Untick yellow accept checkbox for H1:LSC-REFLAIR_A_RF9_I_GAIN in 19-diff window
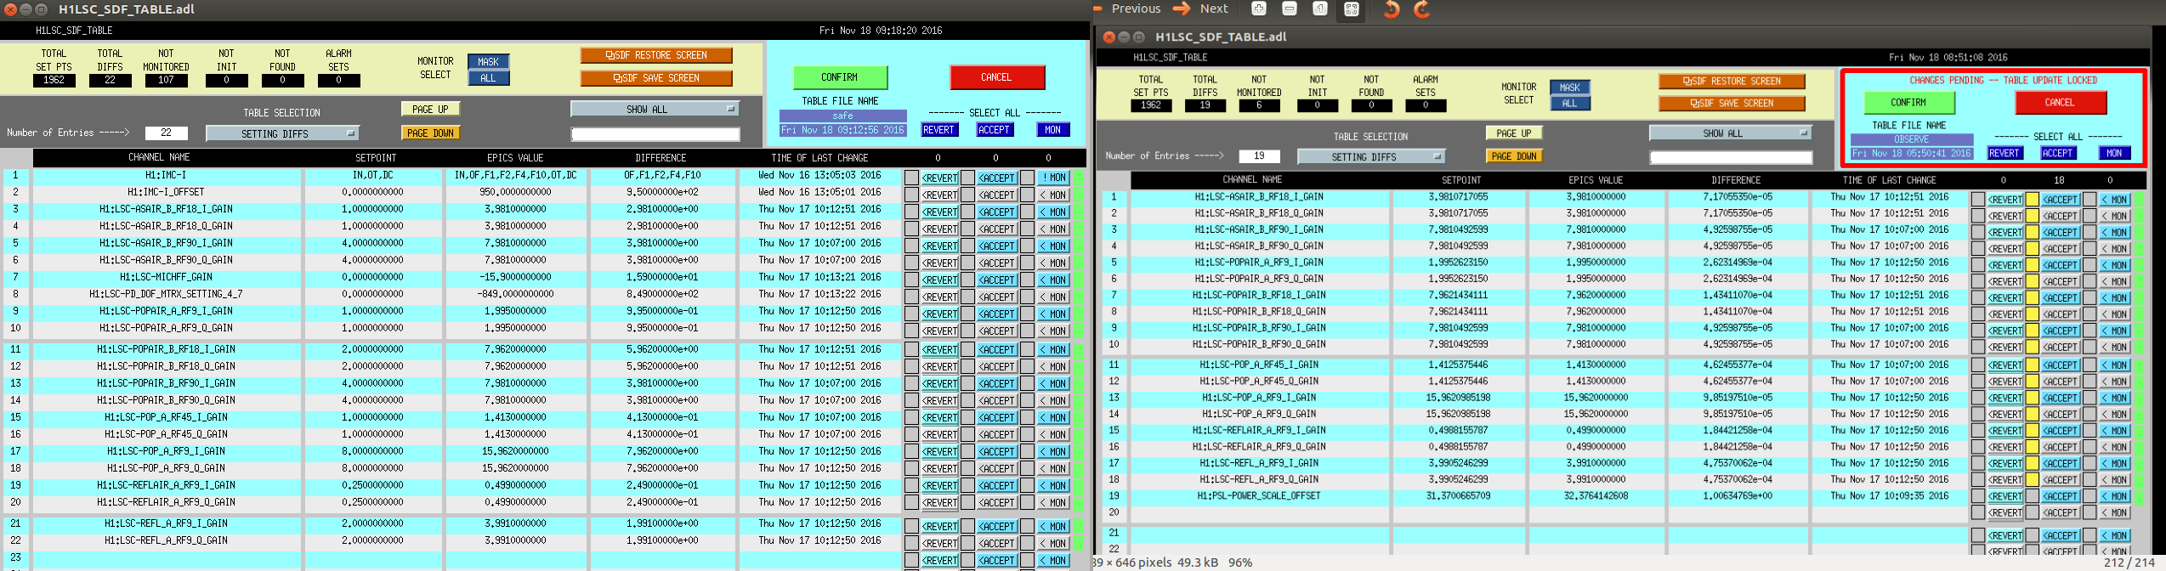The width and height of the screenshot is (2166, 571). [2032, 431]
